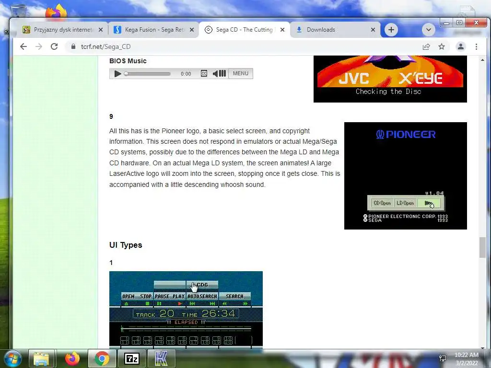This screenshot has width=491, height=368.
Task: Open Kega Fusion taskbar icon
Action: pyautogui.click(x=161, y=358)
